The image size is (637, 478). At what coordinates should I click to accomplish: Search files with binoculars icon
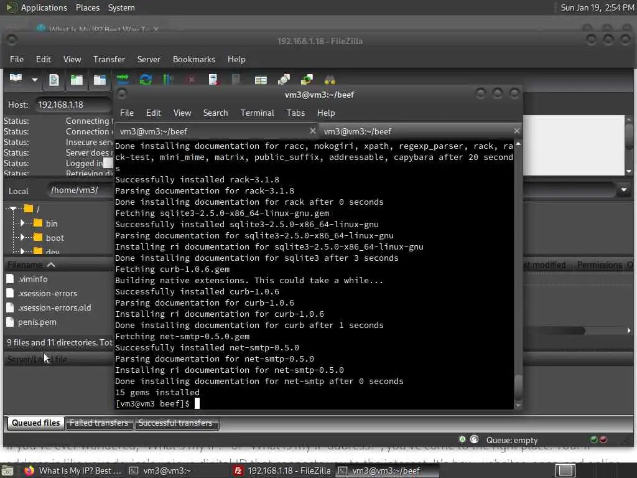[x=330, y=80]
